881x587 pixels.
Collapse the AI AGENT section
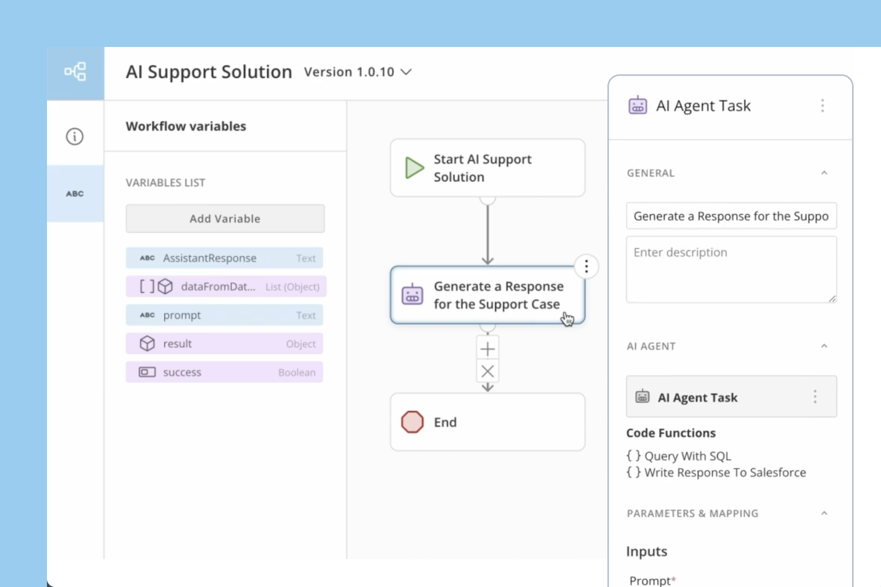click(824, 346)
